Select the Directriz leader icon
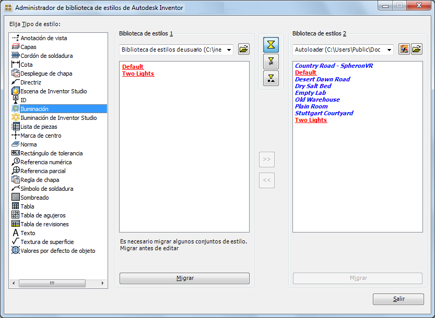Viewport: 435px width, 318px height. coord(16,82)
